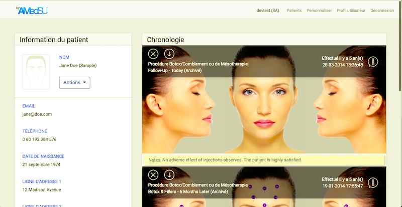This screenshot has height=207, width=402.
Task: Click the patient name Jane Doe (Sample)
Action: pyautogui.click(x=78, y=66)
